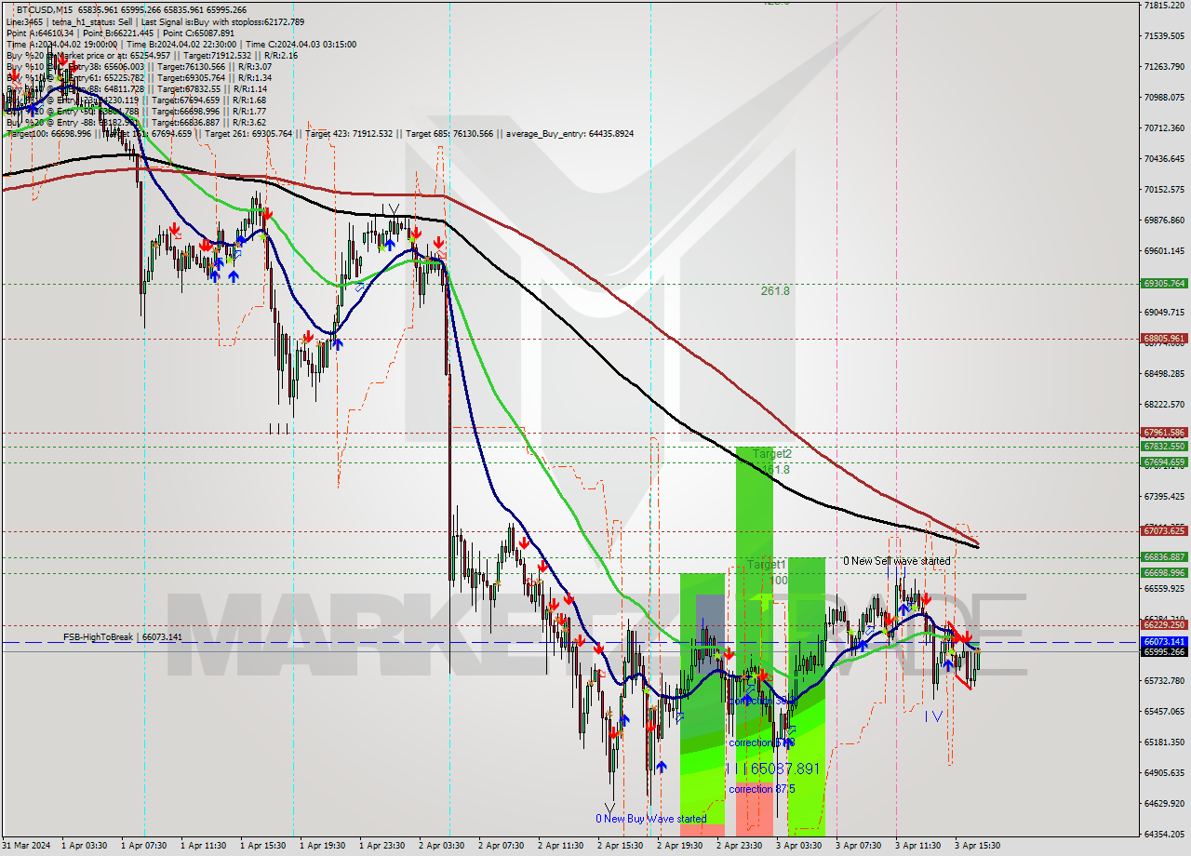Click the '3 Apr 07:30' time label

coord(859,846)
